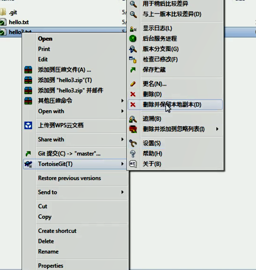Click the ignore list icon beside 删除并添加到忽略列表

tap(133, 129)
